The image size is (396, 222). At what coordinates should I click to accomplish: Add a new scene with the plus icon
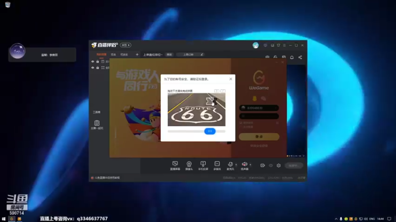click(137, 54)
